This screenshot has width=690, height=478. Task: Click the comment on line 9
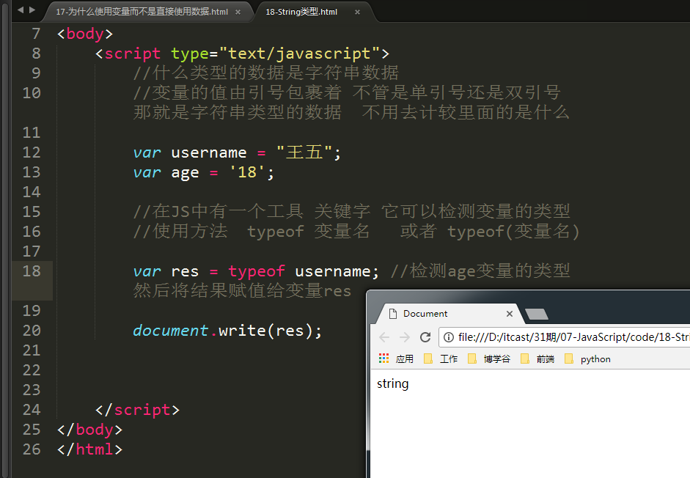click(x=265, y=73)
